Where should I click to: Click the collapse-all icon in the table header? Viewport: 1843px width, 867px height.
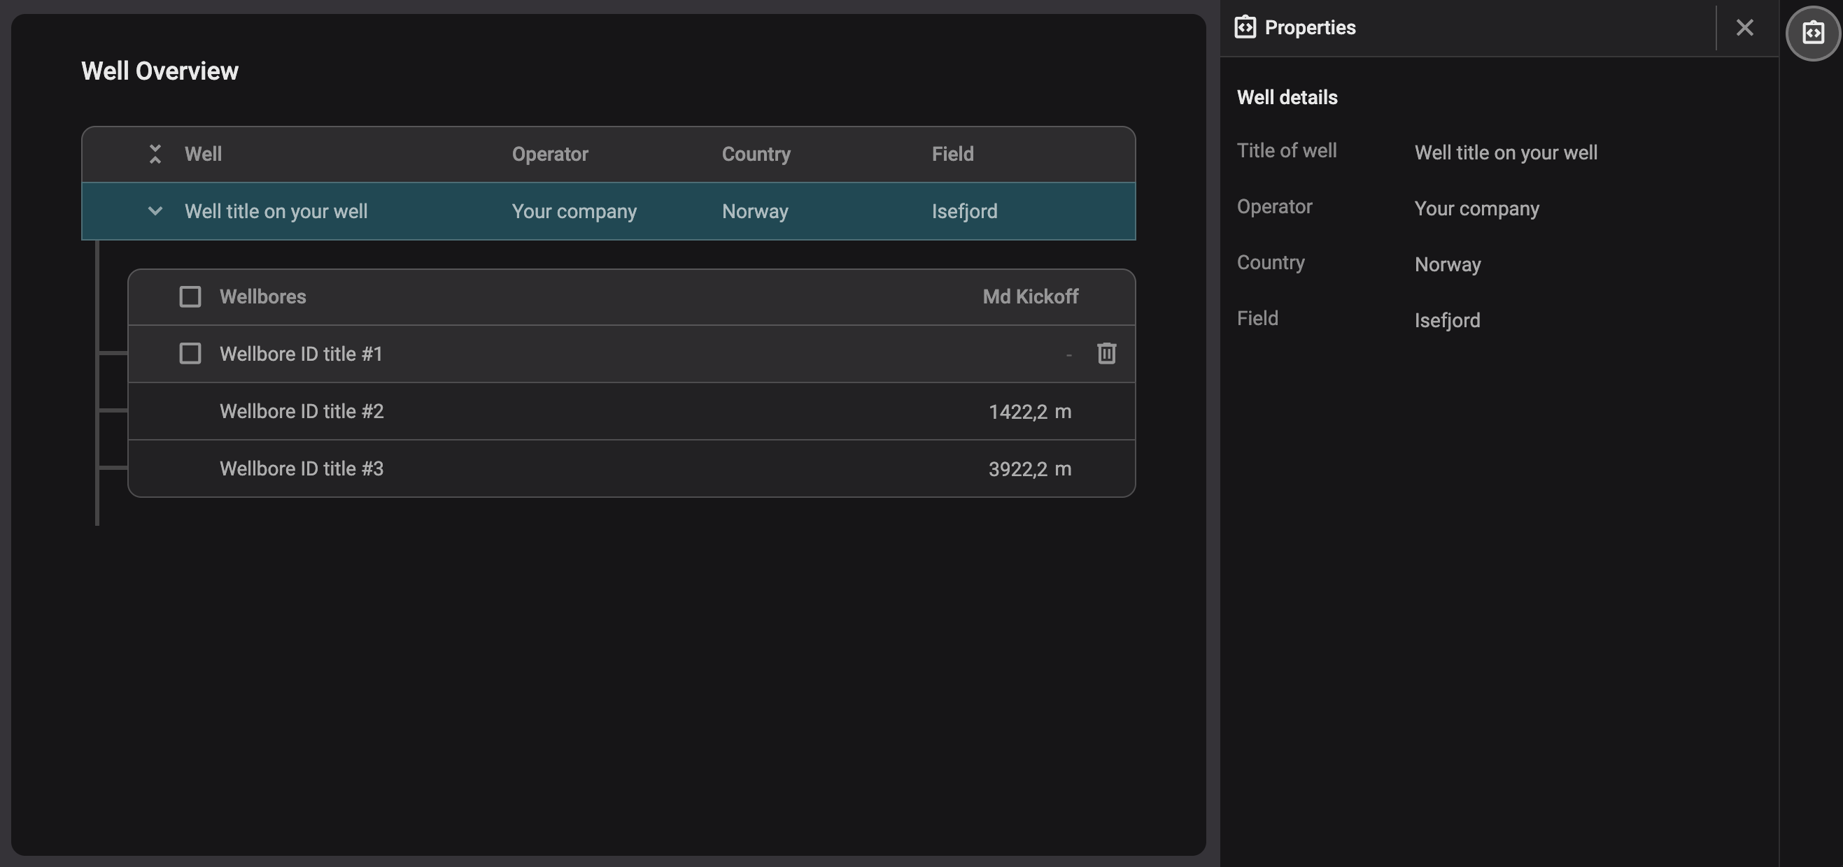click(x=155, y=153)
